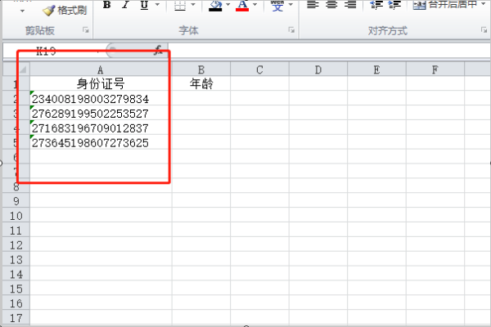
Task: Click the phonetic guide (wén 文) icon
Action: (x=277, y=6)
